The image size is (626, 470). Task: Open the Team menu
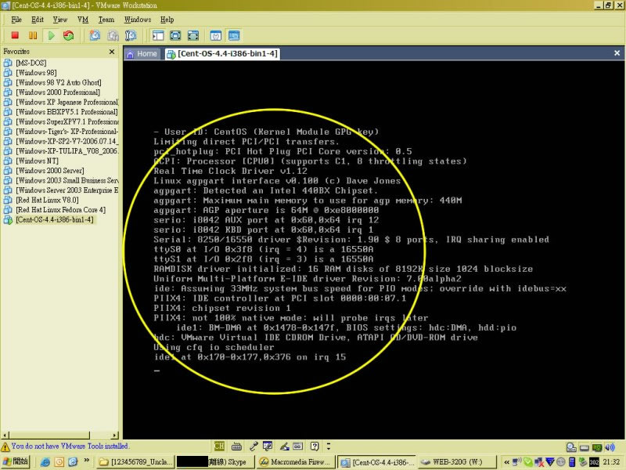pyautogui.click(x=106, y=19)
